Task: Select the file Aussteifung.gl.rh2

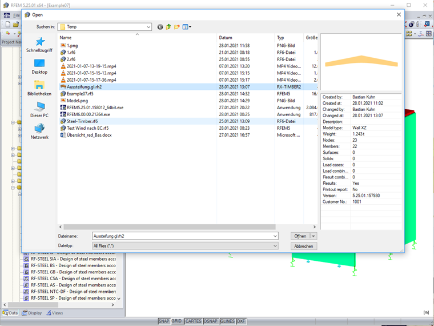Action: click(84, 87)
